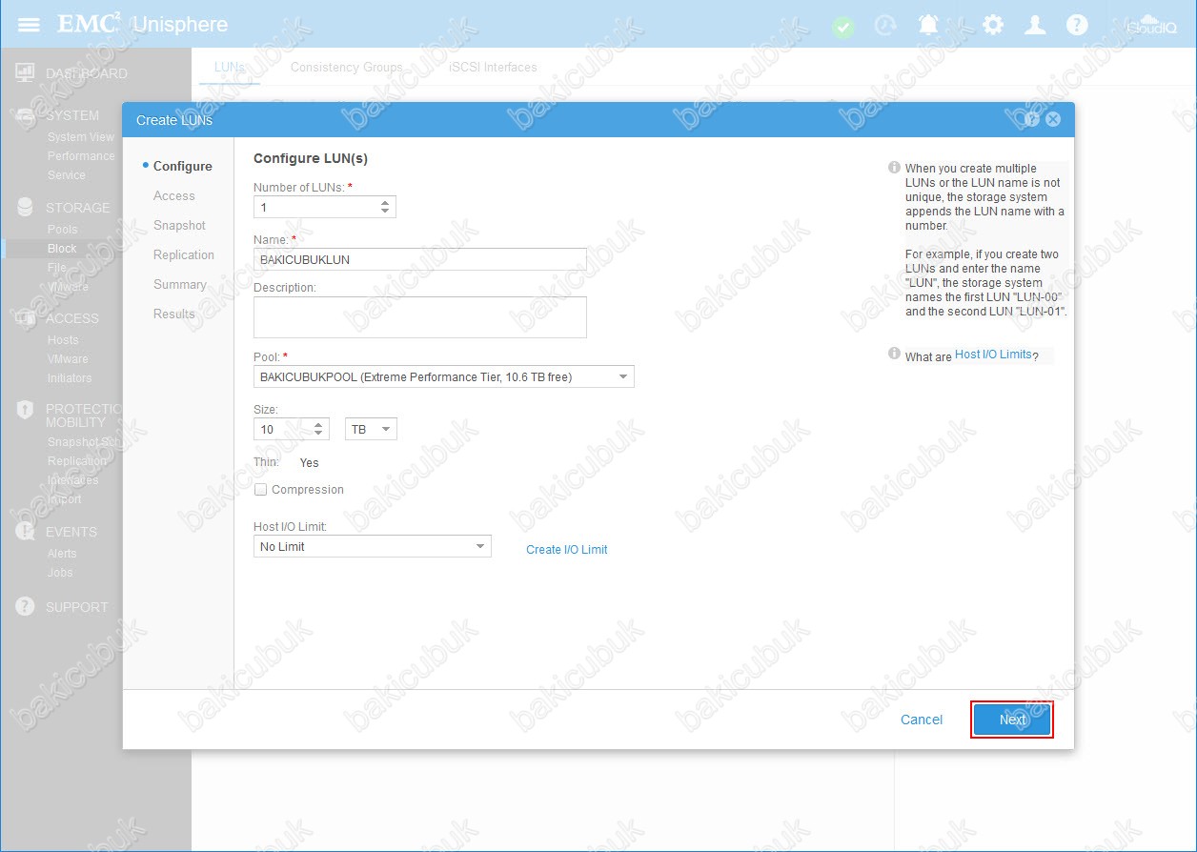Open help for the Create LUNs dialog
1197x852 pixels.
[1032, 119]
